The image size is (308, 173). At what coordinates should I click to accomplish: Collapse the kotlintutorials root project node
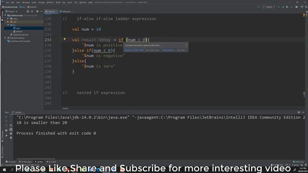(x=5, y=15)
